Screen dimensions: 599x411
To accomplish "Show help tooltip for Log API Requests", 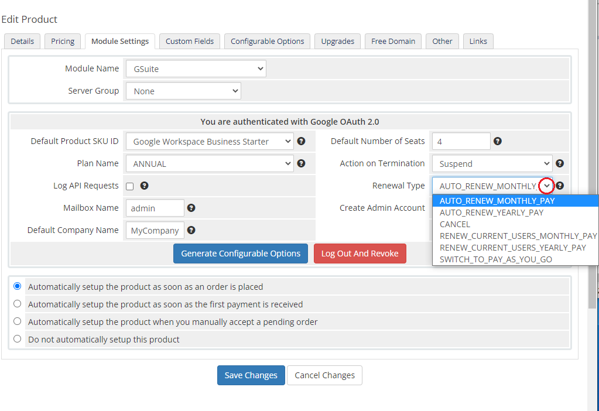I will click(x=144, y=186).
